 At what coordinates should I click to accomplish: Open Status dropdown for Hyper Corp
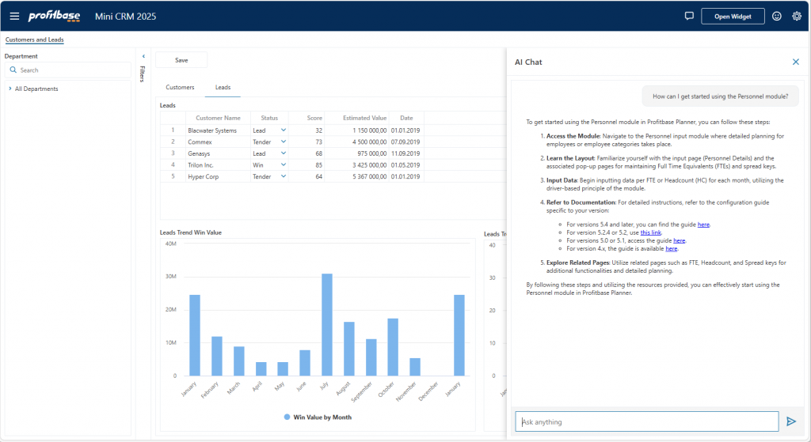coord(284,177)
